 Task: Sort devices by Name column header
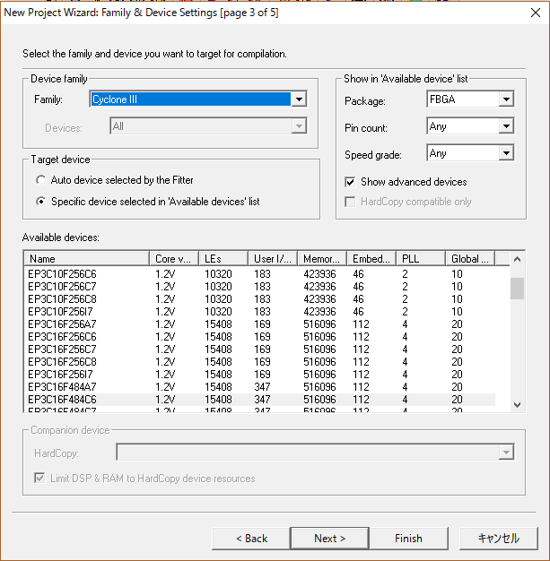pyautogui.click(x=86, y=259)
